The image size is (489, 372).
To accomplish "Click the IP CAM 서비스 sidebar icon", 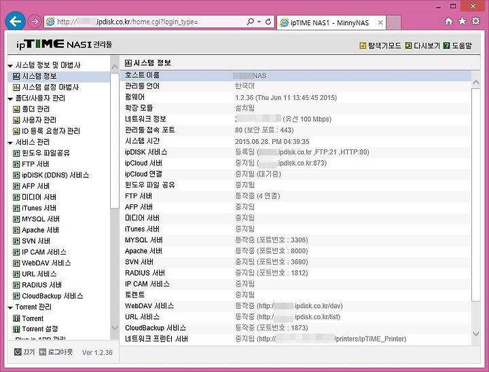I will (16, 252).
